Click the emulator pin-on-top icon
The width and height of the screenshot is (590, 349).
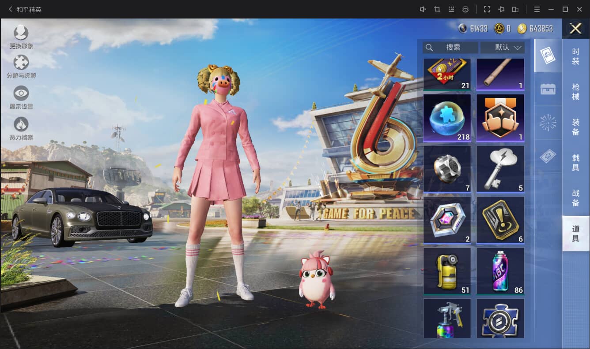tap(501, 9)
